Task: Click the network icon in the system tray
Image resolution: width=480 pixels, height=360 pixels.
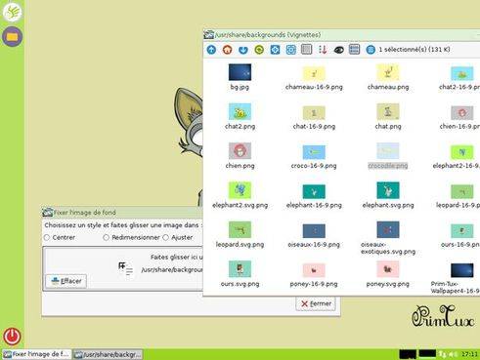Action: (x=443, y=354)
